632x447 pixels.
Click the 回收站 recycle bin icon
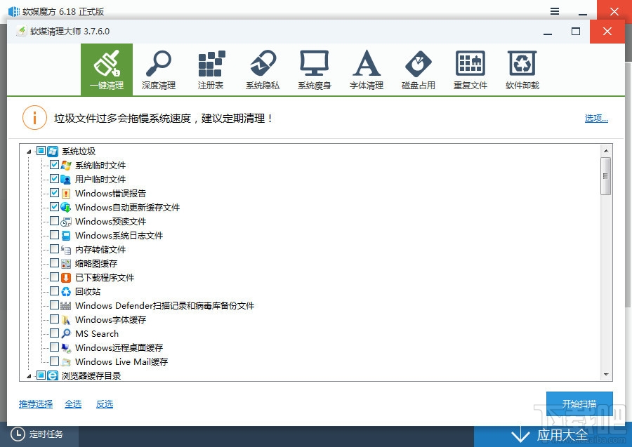point(66,291)
